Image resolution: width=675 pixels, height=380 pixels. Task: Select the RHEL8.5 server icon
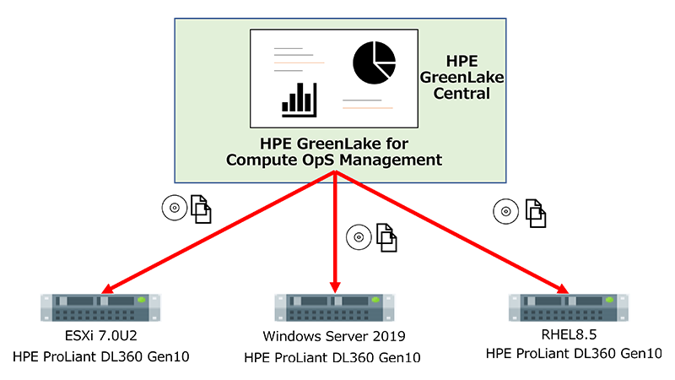569,307
